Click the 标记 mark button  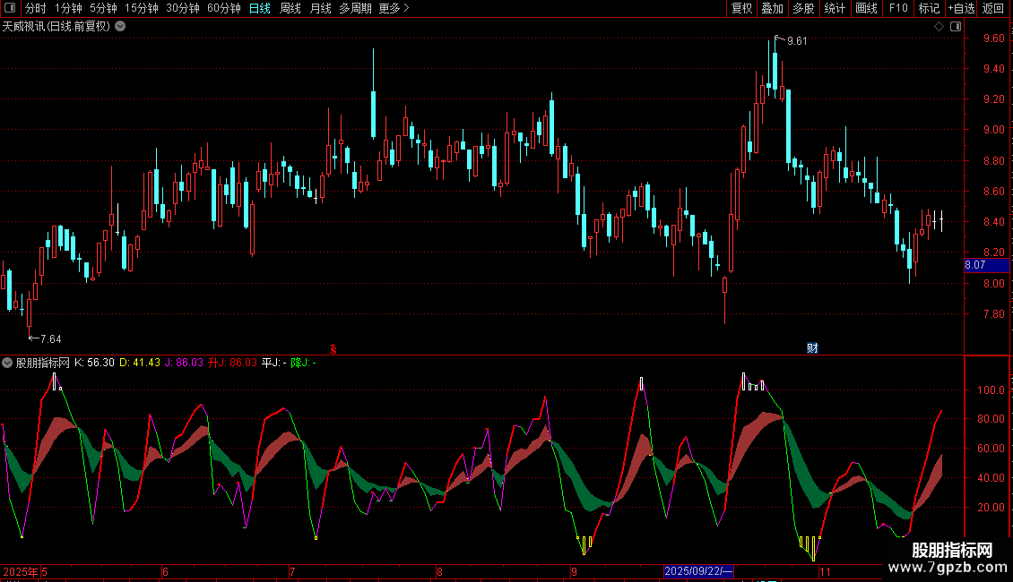coord(929,8)
